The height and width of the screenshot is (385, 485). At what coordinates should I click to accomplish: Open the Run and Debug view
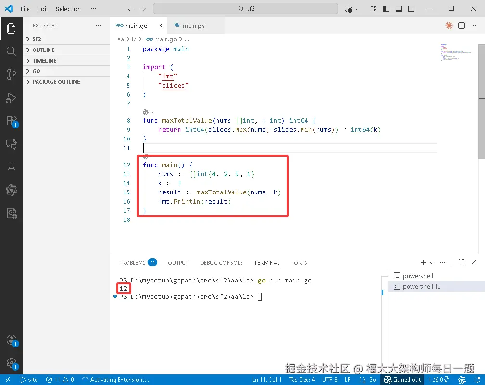click(12, 98)
